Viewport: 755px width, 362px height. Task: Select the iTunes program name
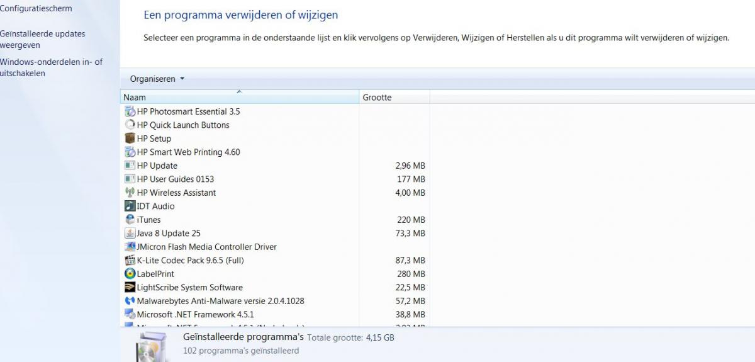coord(149,220)
